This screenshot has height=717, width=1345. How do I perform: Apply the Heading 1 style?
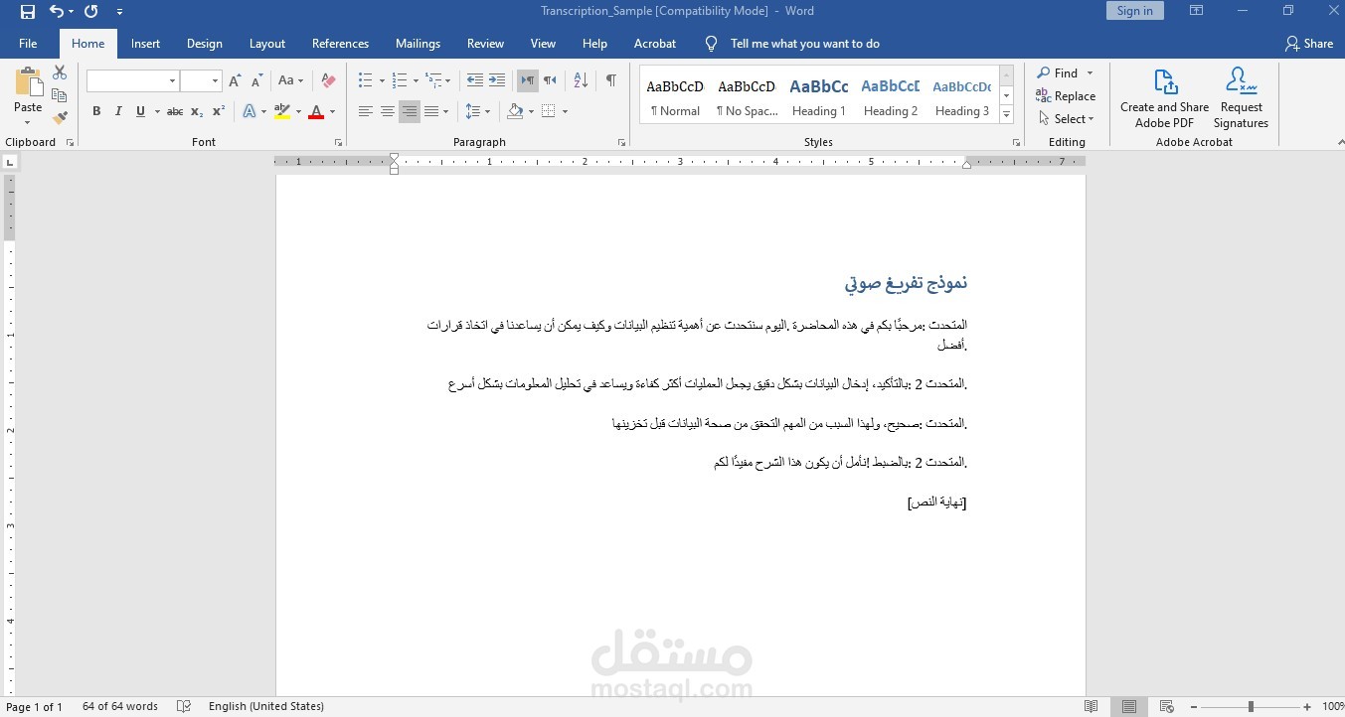[819, 97]
